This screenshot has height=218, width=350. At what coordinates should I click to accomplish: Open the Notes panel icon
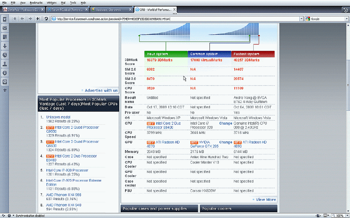[x=4, y=37]
